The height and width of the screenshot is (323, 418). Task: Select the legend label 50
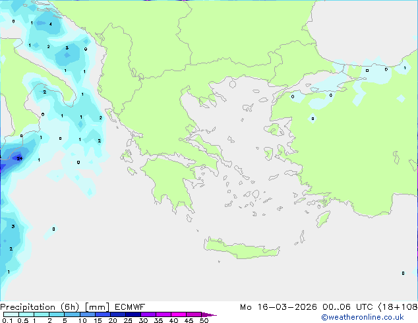204,320
